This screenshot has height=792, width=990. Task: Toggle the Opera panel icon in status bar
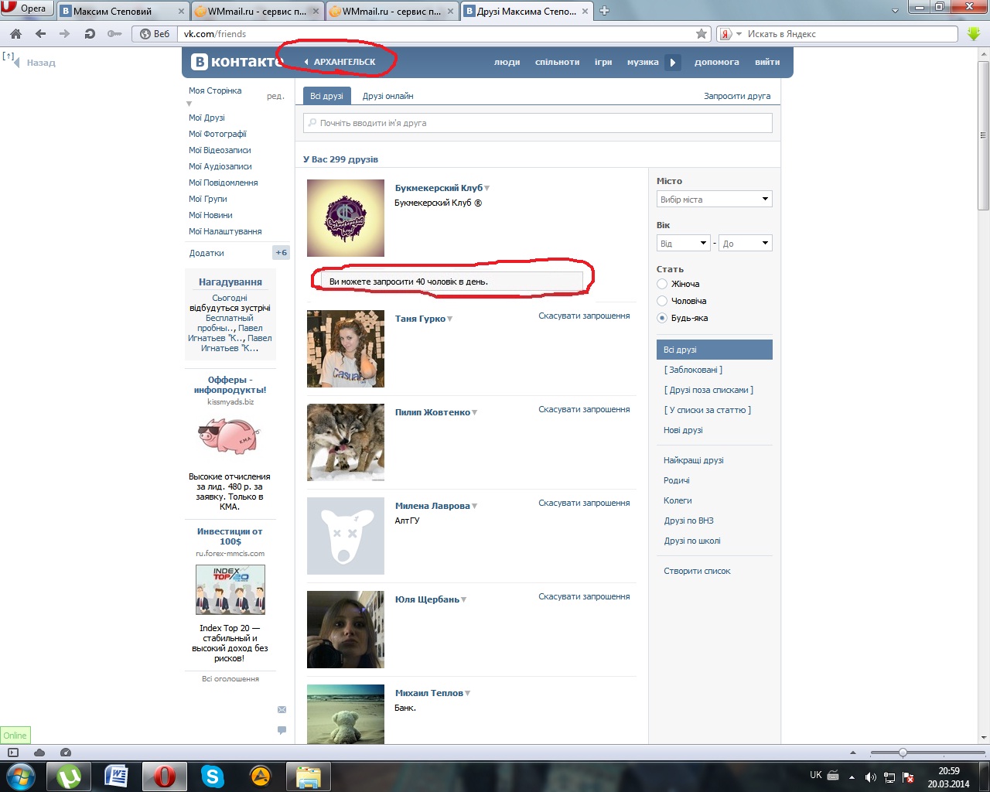coord(13,753)
